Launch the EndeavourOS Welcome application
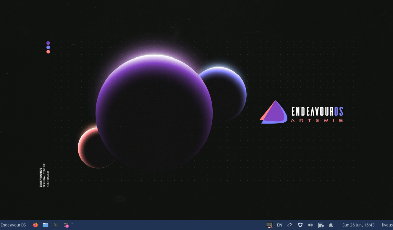The image size is (393, 230). (x=66, y=225)
